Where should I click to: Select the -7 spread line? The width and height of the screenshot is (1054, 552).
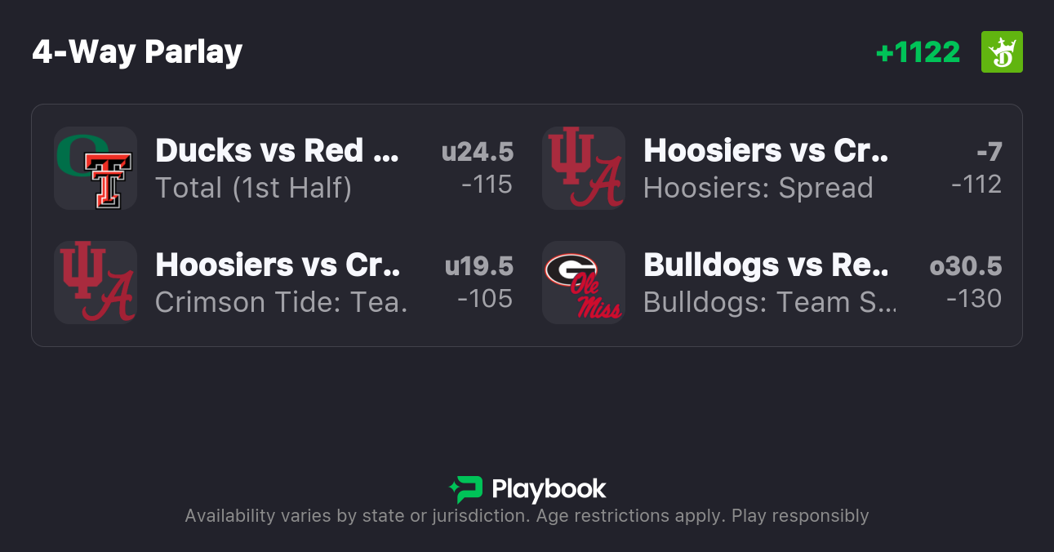pos(989,152)
